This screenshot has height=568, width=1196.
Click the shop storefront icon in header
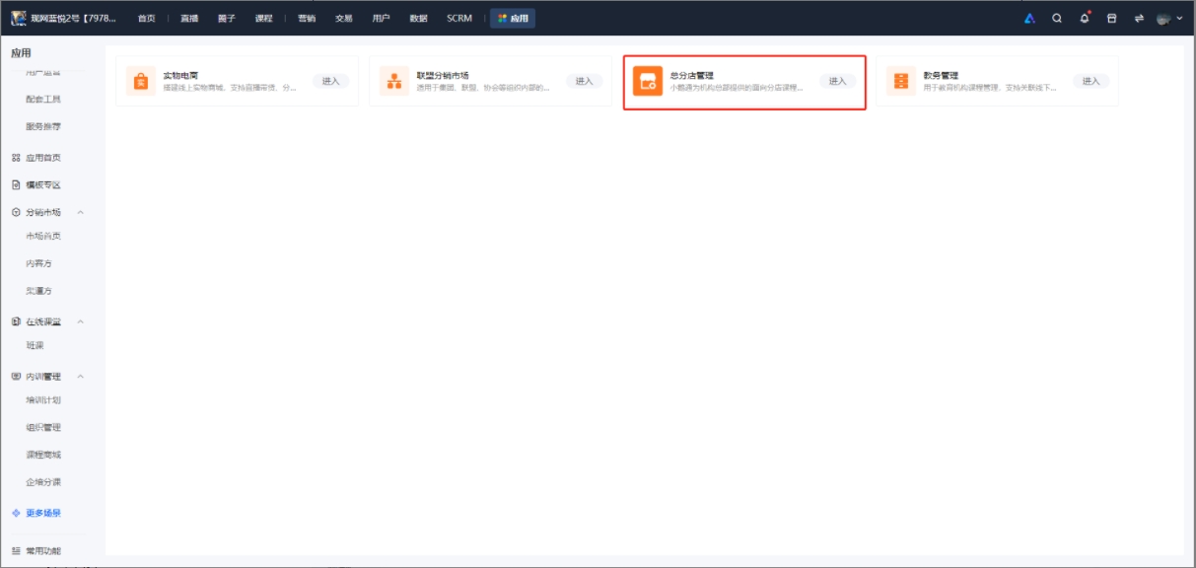tap(1111, 18)
